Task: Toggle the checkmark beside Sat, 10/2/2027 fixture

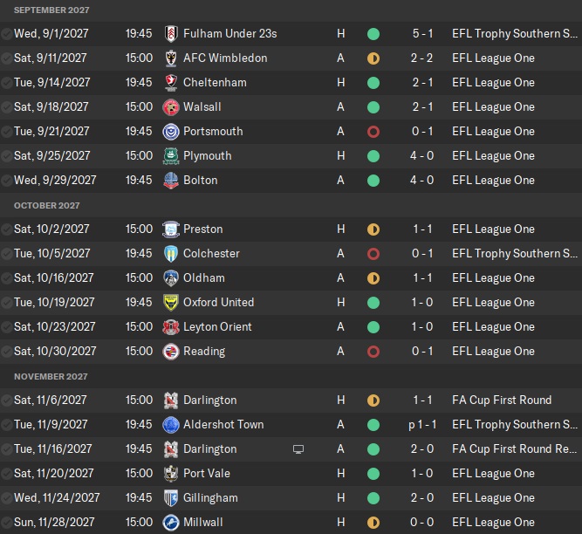Action: (7, 229)
